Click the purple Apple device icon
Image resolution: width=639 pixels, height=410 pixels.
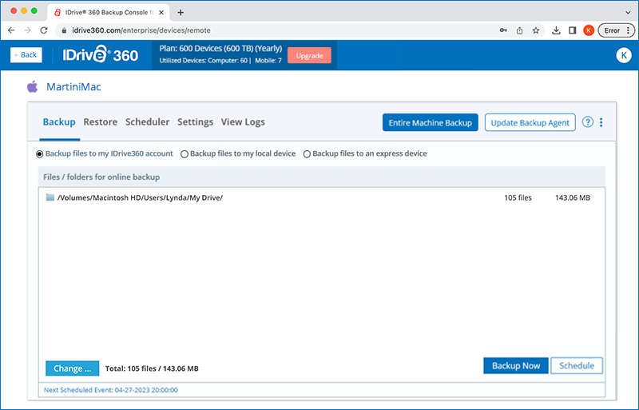[x=33, y=86]
